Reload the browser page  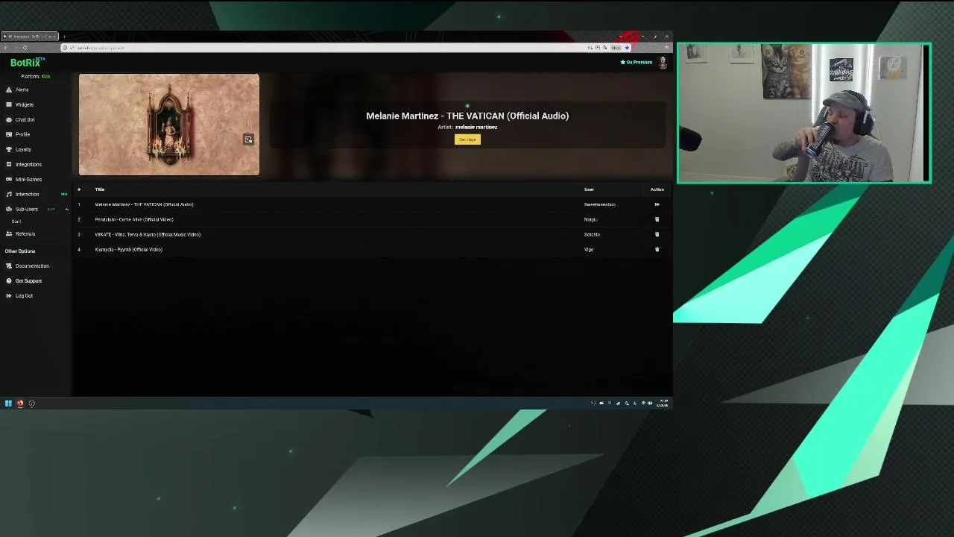point(25,48)
